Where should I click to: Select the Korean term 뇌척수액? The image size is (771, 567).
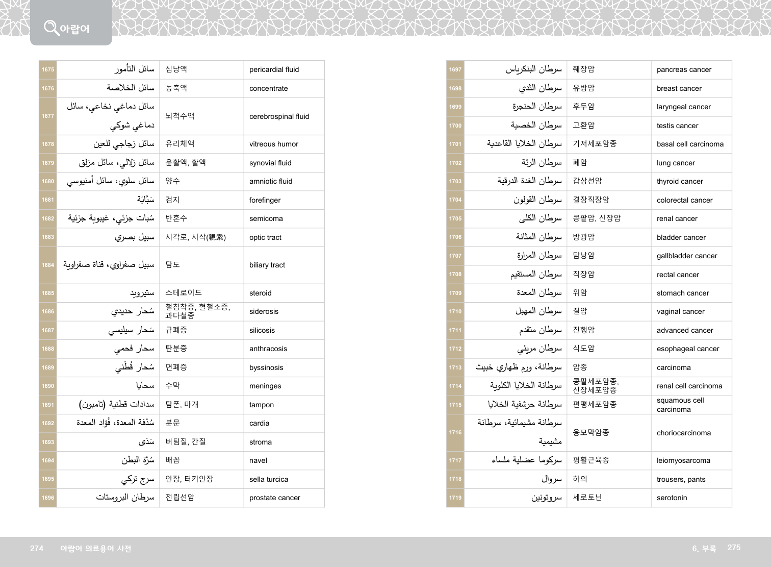coord(179,116)
